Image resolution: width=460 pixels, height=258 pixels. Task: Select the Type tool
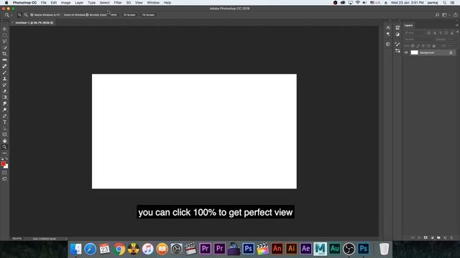coord(4,123)
